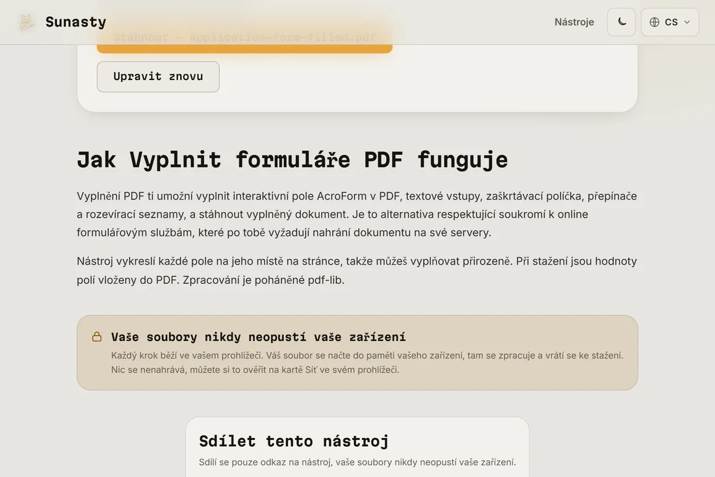Viewport: 715px width, 477px height.
Task: Toggle dark mode with moon icon
Action: [621, 22]
